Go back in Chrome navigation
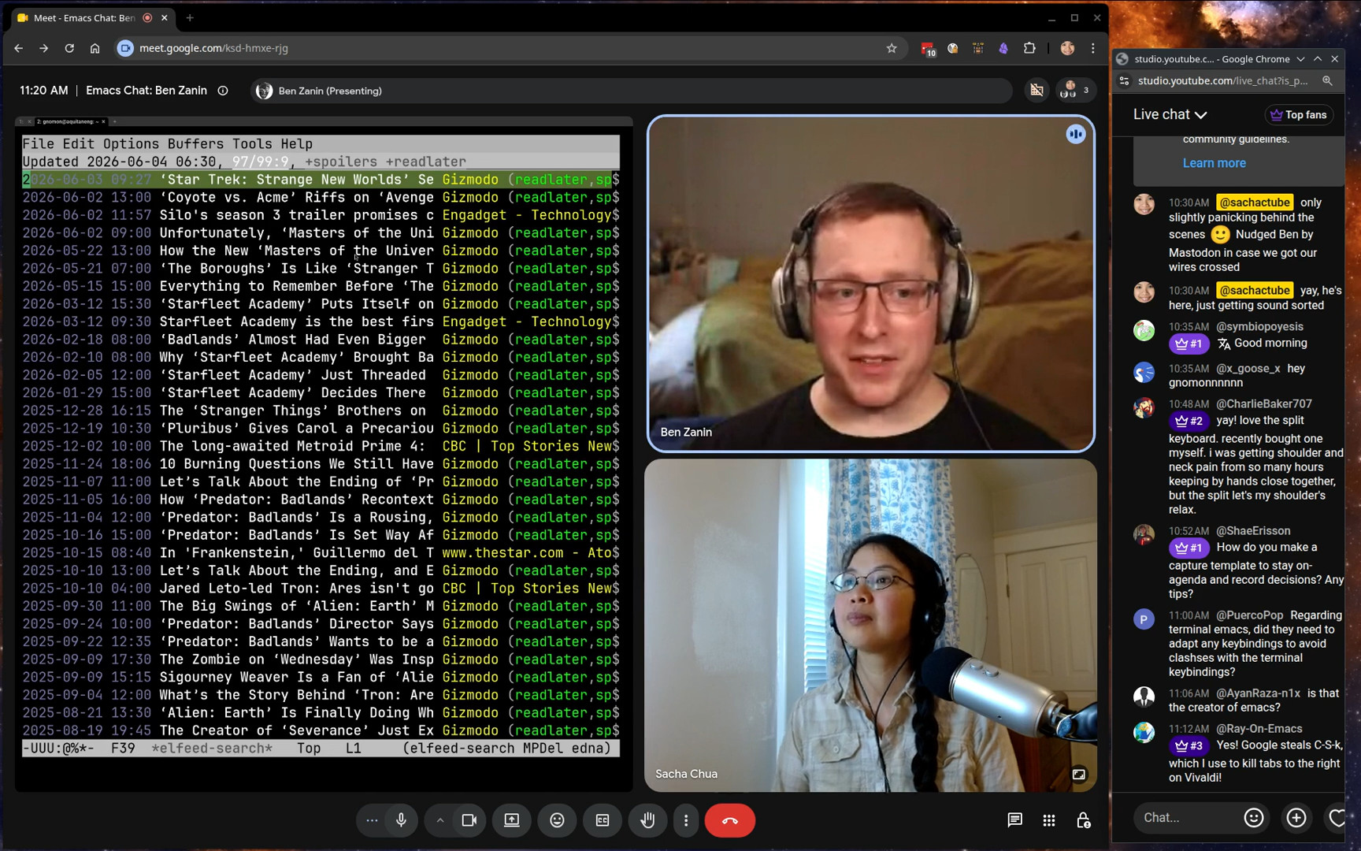 coord(19,48)
